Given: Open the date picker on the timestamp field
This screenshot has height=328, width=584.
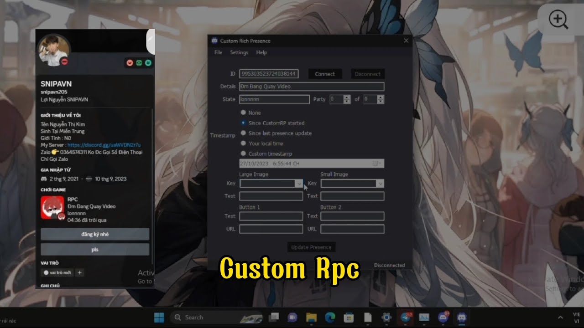Looking at the screenshot, I should pyautogui.click(x=377, y=163).
